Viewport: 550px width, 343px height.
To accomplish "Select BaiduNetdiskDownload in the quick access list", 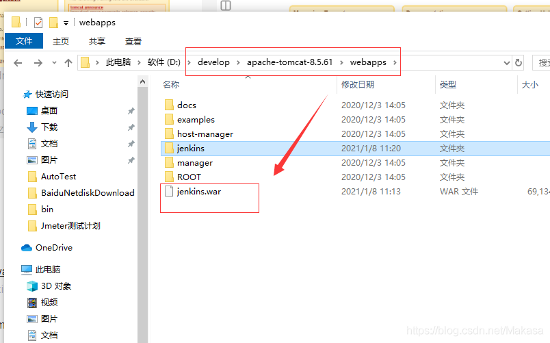I will (x=88, y=193).
